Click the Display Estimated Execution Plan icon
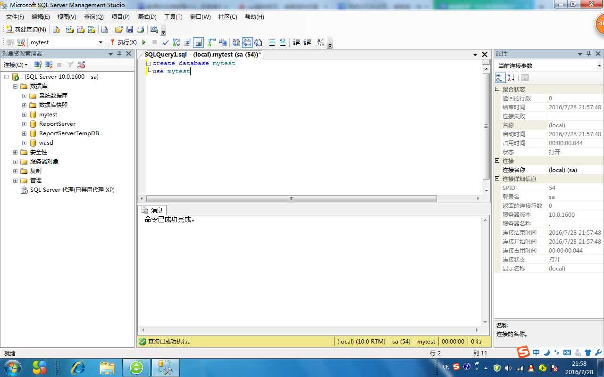This screenshot has height=377, width=604. coord(176,42)
